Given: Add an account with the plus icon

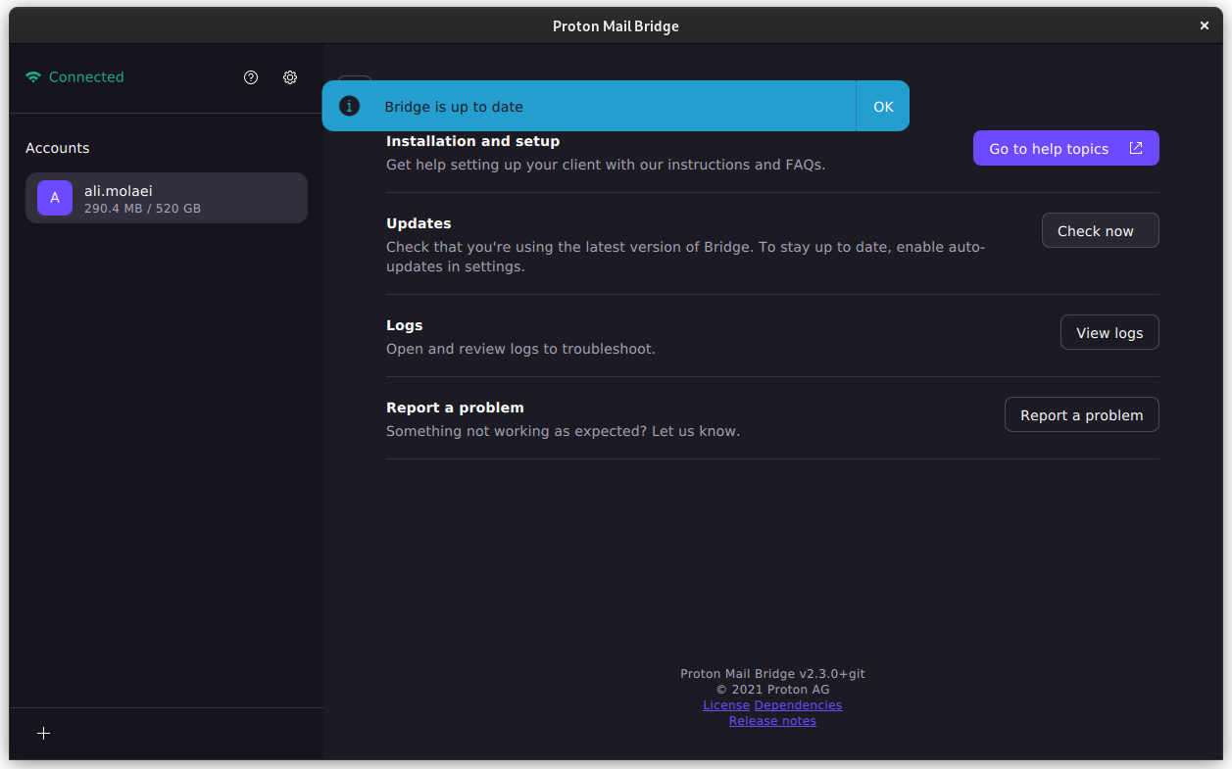Looking at the screenshot, I should coord(43,734).
